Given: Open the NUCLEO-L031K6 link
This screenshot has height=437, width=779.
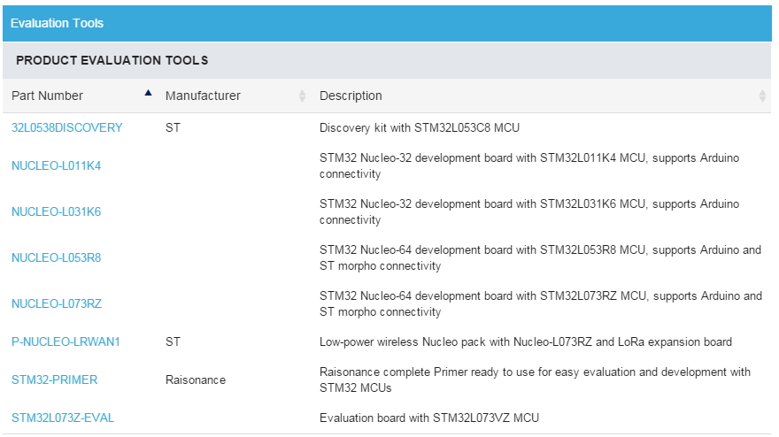Looking at the screenshot, I should 56,212.
